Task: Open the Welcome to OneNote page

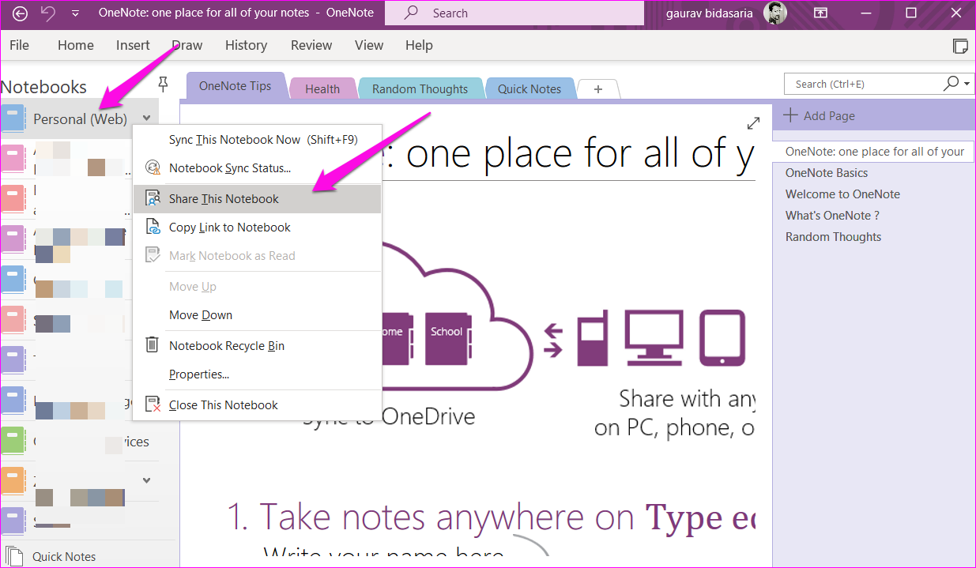Action: pyautogui.click(x=842, y=194)
